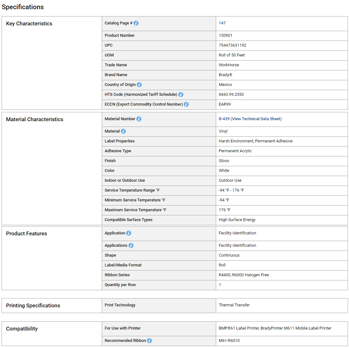Image resolution: width=349 pixels, height=347 pixels.
Task: Select 'R4400, R6000 Halogen Free' value
Action: click(244, 275)
